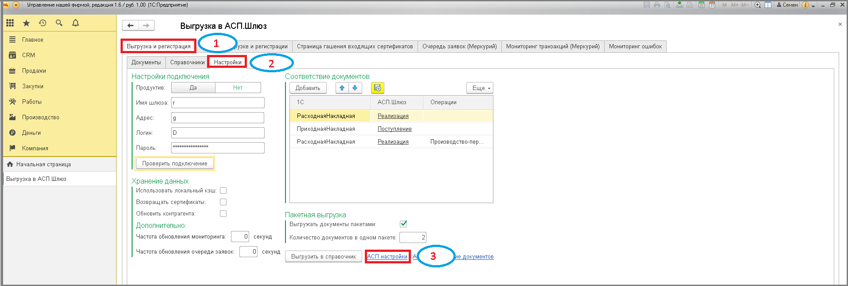Screen dimensions: 848x286
Task: Enable Возвращать сертификаты checkbox
Action: click(223, 202)
